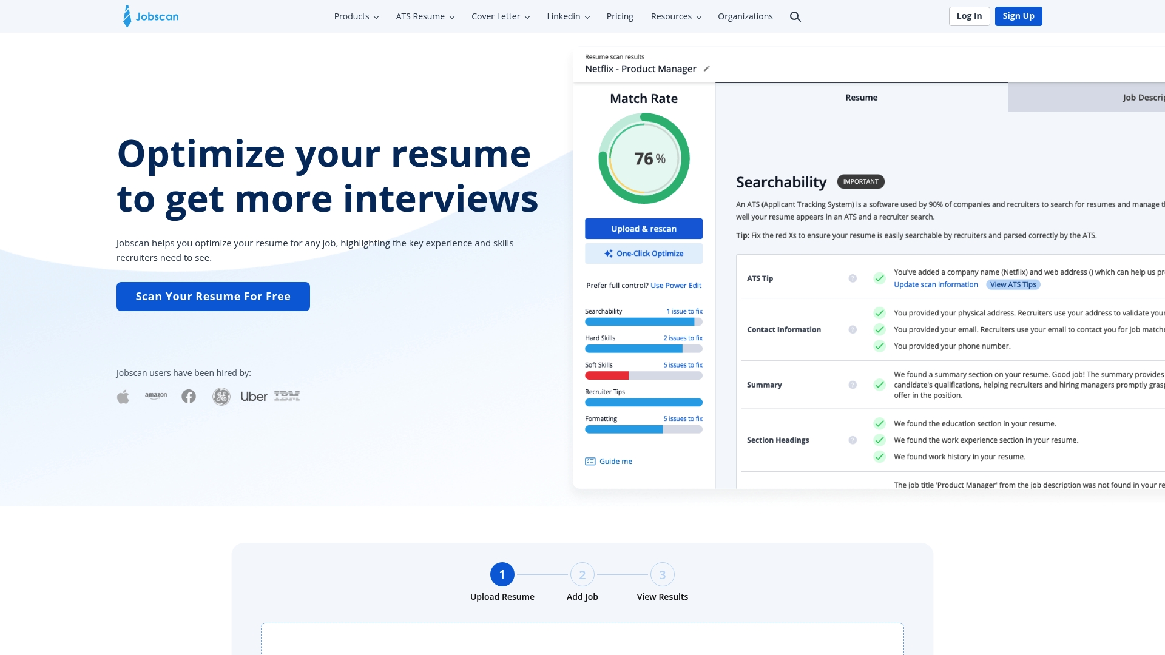Click the ATS Tip help question mark icon

[853, 278]
